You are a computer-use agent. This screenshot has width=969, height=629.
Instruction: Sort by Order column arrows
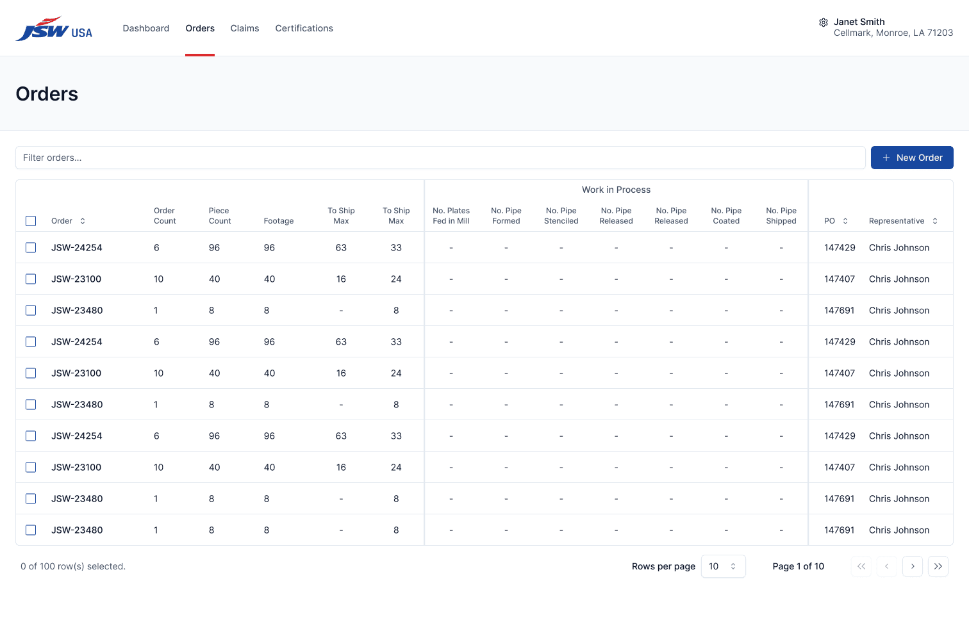coord(83,221)
